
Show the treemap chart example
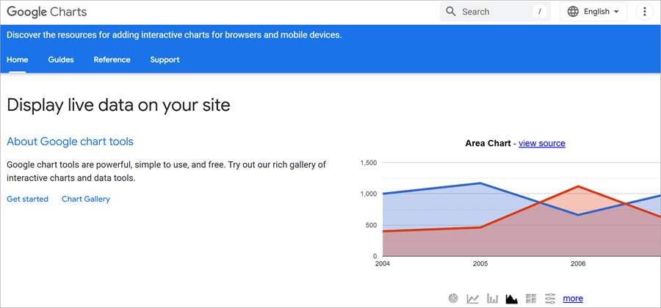point(531,298)
